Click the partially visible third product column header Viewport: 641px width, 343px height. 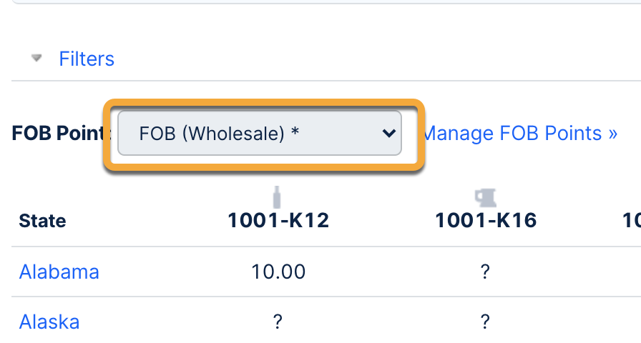(632, 221)
